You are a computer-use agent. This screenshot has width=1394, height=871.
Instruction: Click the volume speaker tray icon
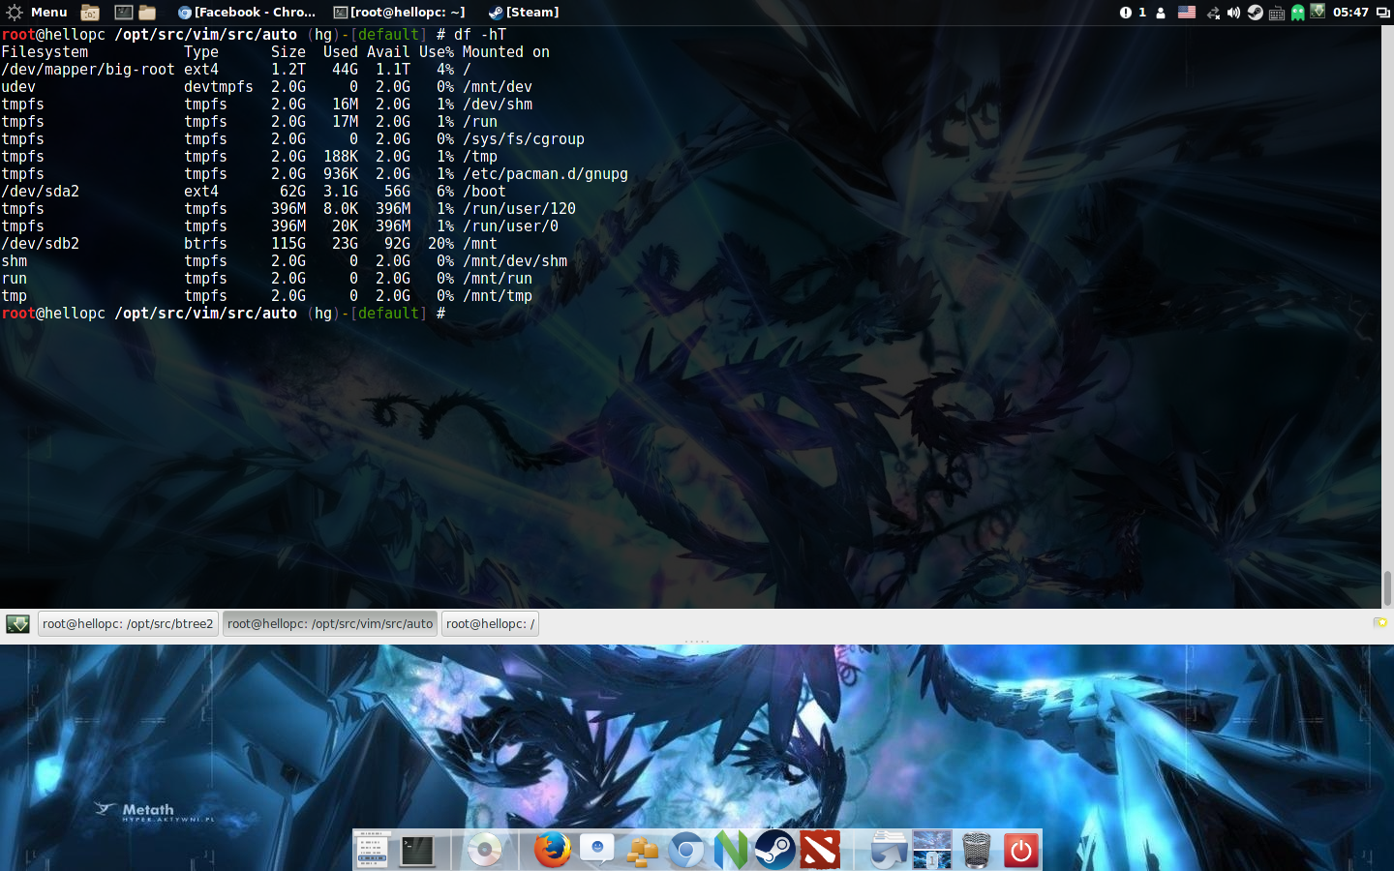point(1233,13)
